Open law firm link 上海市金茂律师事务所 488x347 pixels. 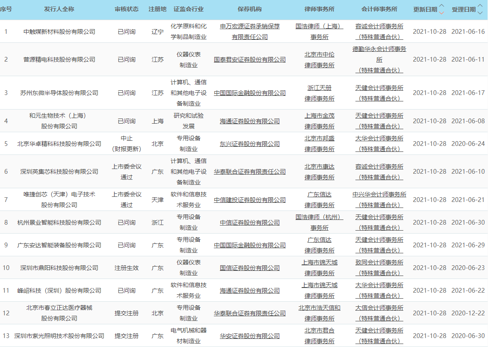(x=319, y=121)
